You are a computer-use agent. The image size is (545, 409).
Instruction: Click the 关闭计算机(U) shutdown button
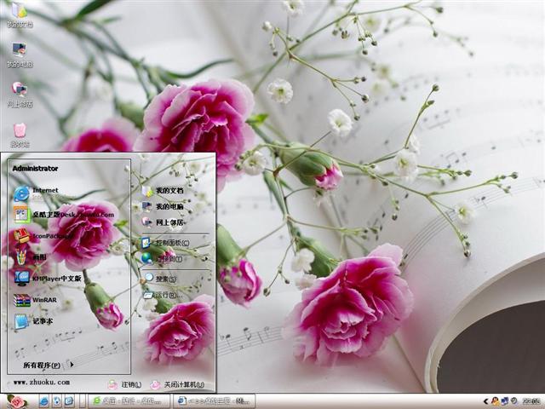pyautogui.click(x=177, y=384)
